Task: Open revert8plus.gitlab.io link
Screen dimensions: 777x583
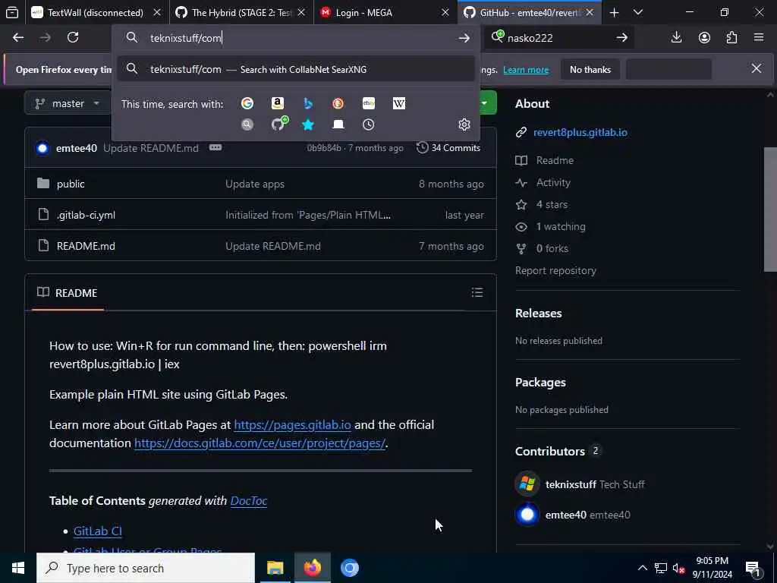Action: click(x=580, y=132)
